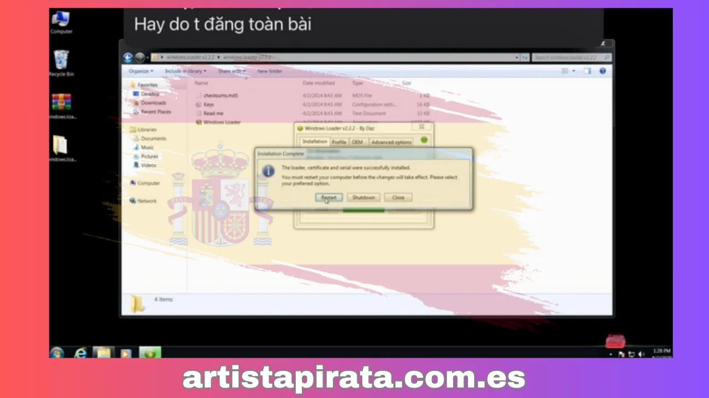The image size is (709, 398).
Task: Click the windows.loader folder desktop icon
Action: coord(61,148)
